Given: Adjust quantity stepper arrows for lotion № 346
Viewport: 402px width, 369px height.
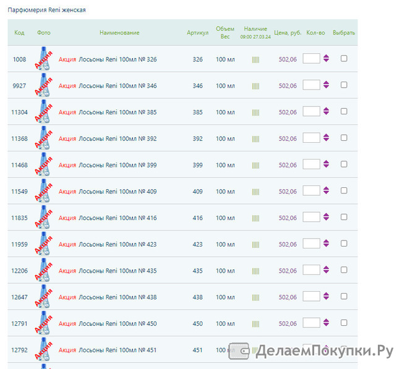Looking at the screenshot, I should (326, 85).
